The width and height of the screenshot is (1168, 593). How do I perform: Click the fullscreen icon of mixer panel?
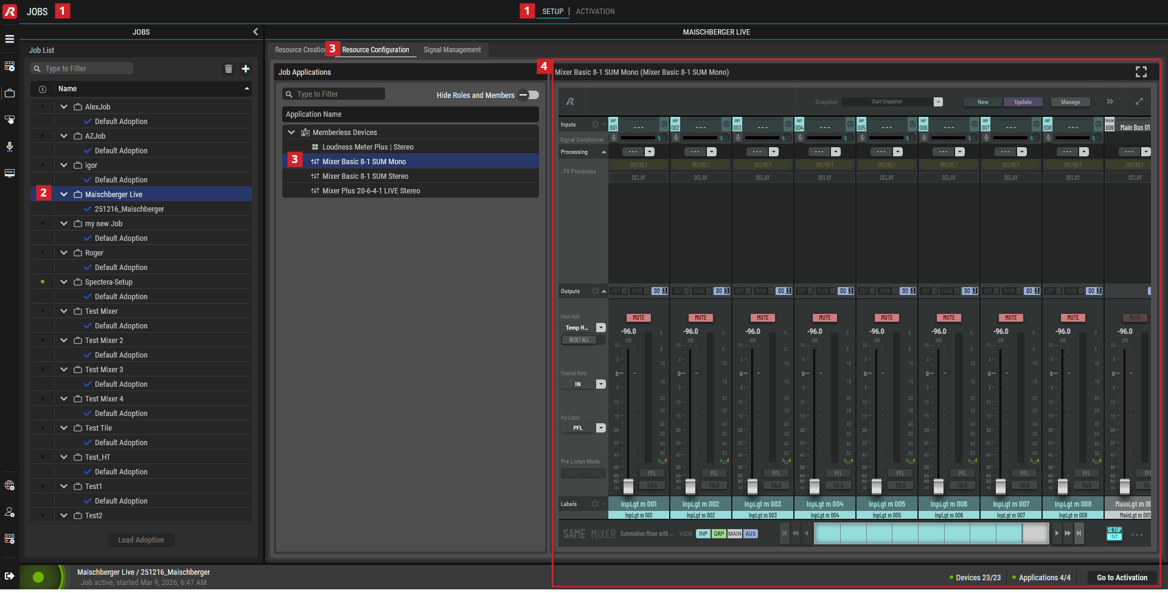1141,72
